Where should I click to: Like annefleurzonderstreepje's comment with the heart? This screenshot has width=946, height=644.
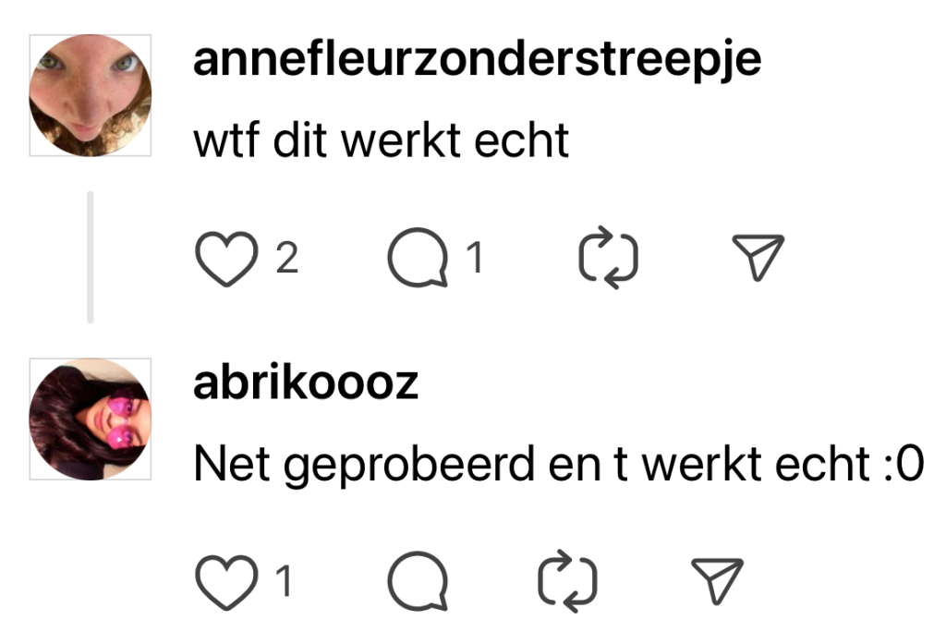[226, 259]
